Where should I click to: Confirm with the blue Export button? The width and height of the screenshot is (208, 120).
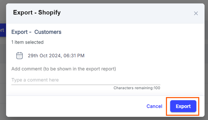tap(183, 106)
